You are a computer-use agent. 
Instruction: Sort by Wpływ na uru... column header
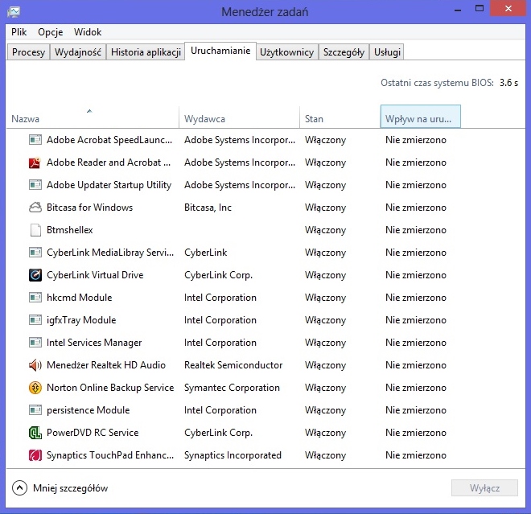[420, 117]
